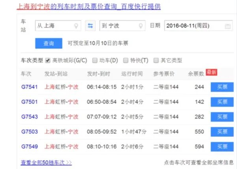Open the 上海到宁波的列车时刻及票价查询 title link
This screenshot has height=169, width=237.
point(89,6)
